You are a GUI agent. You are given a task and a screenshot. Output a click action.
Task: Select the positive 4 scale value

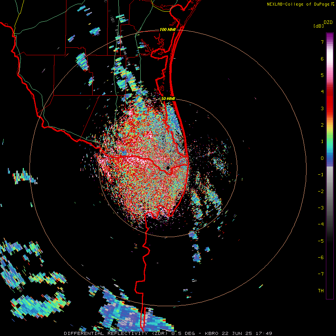[322, 92]
